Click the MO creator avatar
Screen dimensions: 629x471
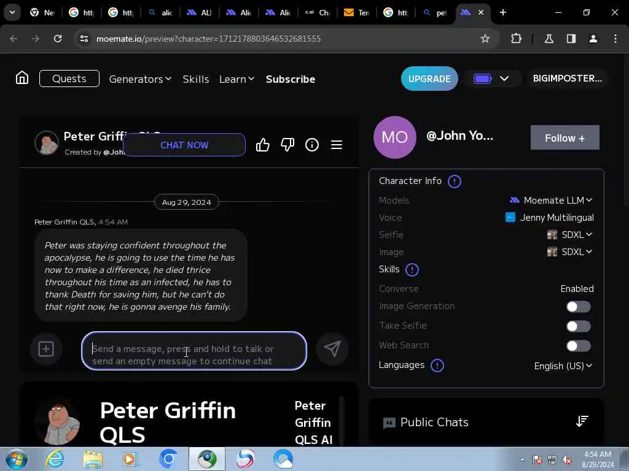tap(395, 137)
